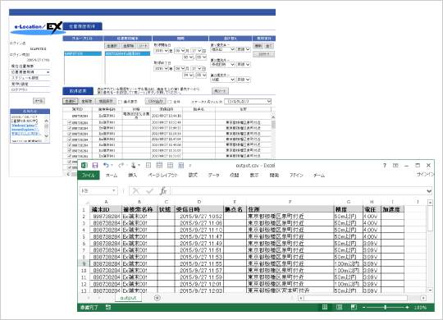
Task: Open third priority sort key dropdown
Action: coord(222,80)
